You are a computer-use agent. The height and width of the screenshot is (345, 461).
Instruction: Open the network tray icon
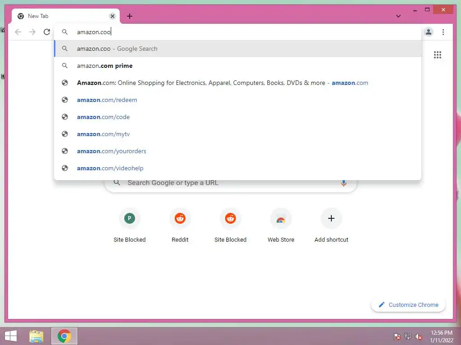coord(408,336)
